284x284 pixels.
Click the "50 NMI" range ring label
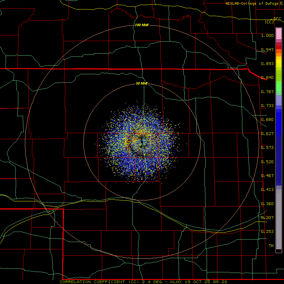point(142,83)
